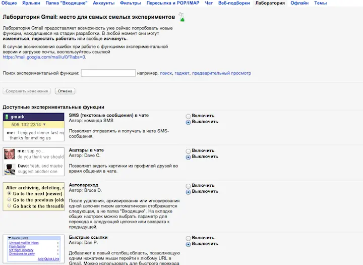363x265 pixels.
Task: Click the Аватары в чате title
Action: [86, 150]
